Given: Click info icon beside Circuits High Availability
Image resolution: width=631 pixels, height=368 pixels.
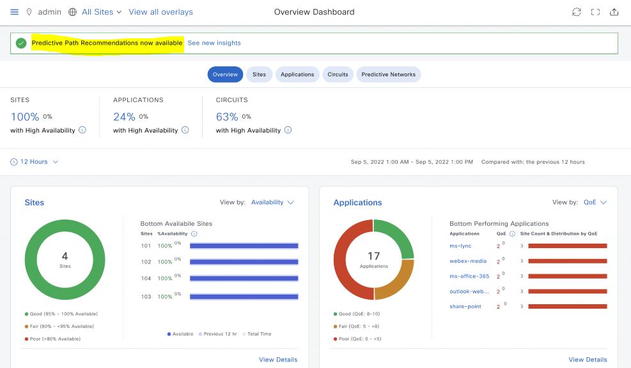Looking at the screenshot, I should pyautogui.click(x=288, y=130).
